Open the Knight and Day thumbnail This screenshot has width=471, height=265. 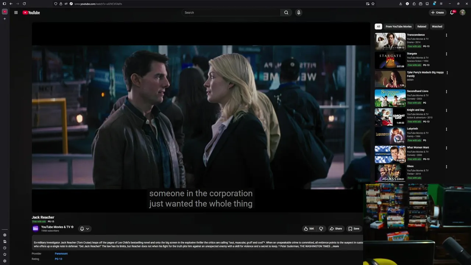(x=390, y=116)
